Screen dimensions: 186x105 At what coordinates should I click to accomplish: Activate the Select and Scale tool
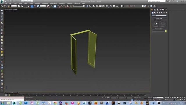point(38,6)
